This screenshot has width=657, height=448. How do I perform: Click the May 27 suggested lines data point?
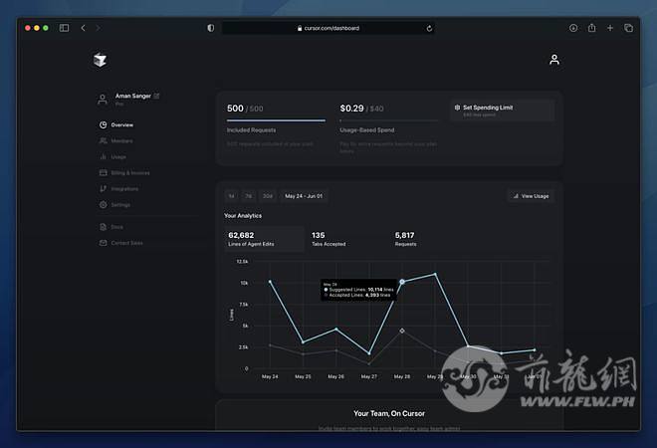coord(369,353)
